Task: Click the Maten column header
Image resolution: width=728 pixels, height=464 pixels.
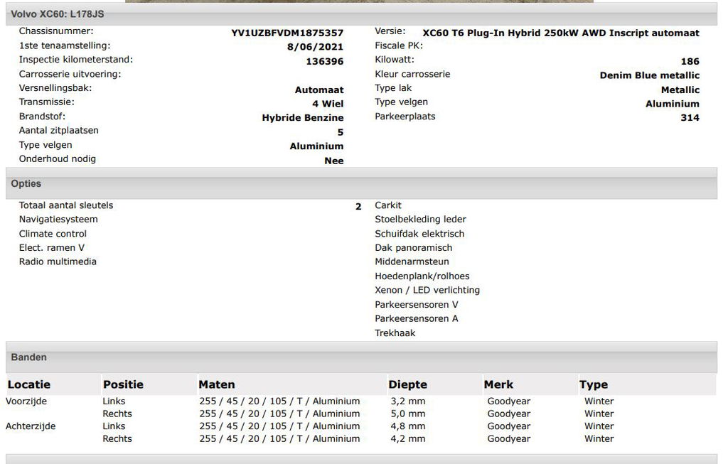Action: [217, 384]
